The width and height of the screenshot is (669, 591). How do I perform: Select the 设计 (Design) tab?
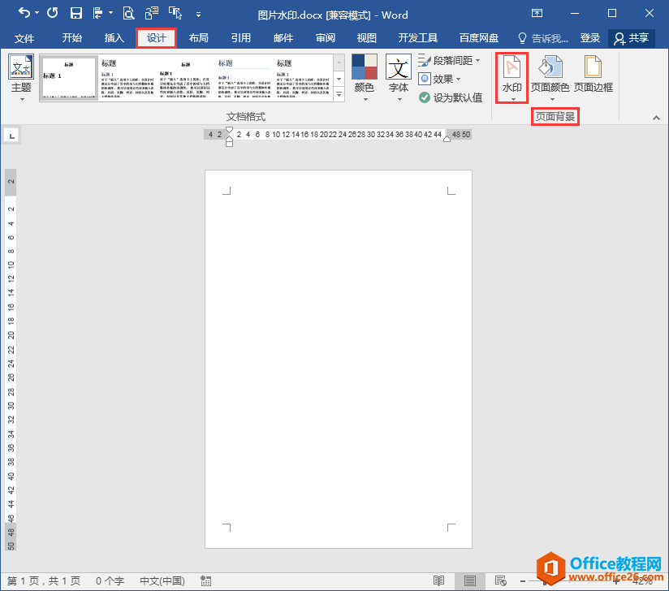coord(156,38)
